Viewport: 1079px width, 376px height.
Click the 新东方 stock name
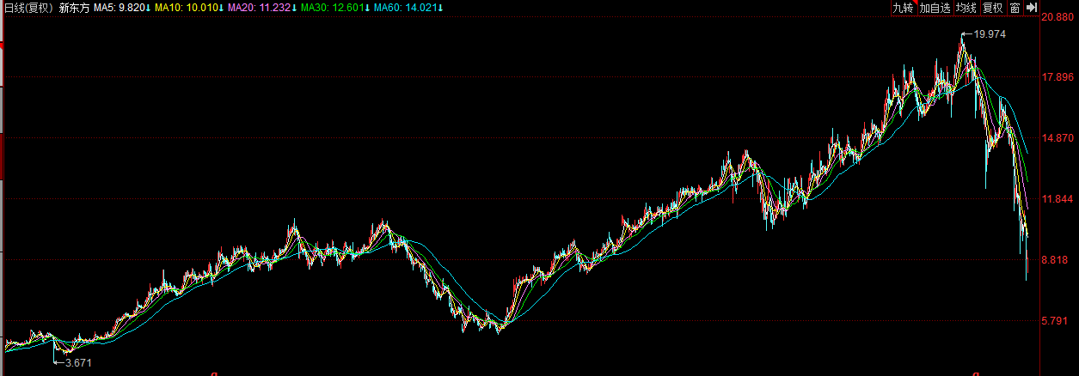tap(75, 8)
